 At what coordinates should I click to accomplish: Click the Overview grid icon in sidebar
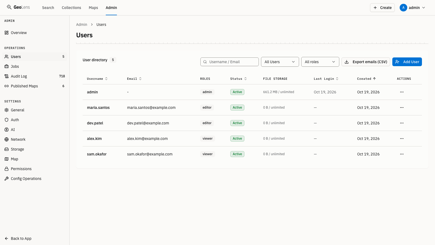[7, 33]
